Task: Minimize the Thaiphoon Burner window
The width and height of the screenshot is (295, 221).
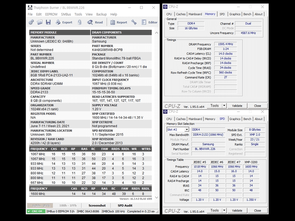Action: [x=130, y=8]
